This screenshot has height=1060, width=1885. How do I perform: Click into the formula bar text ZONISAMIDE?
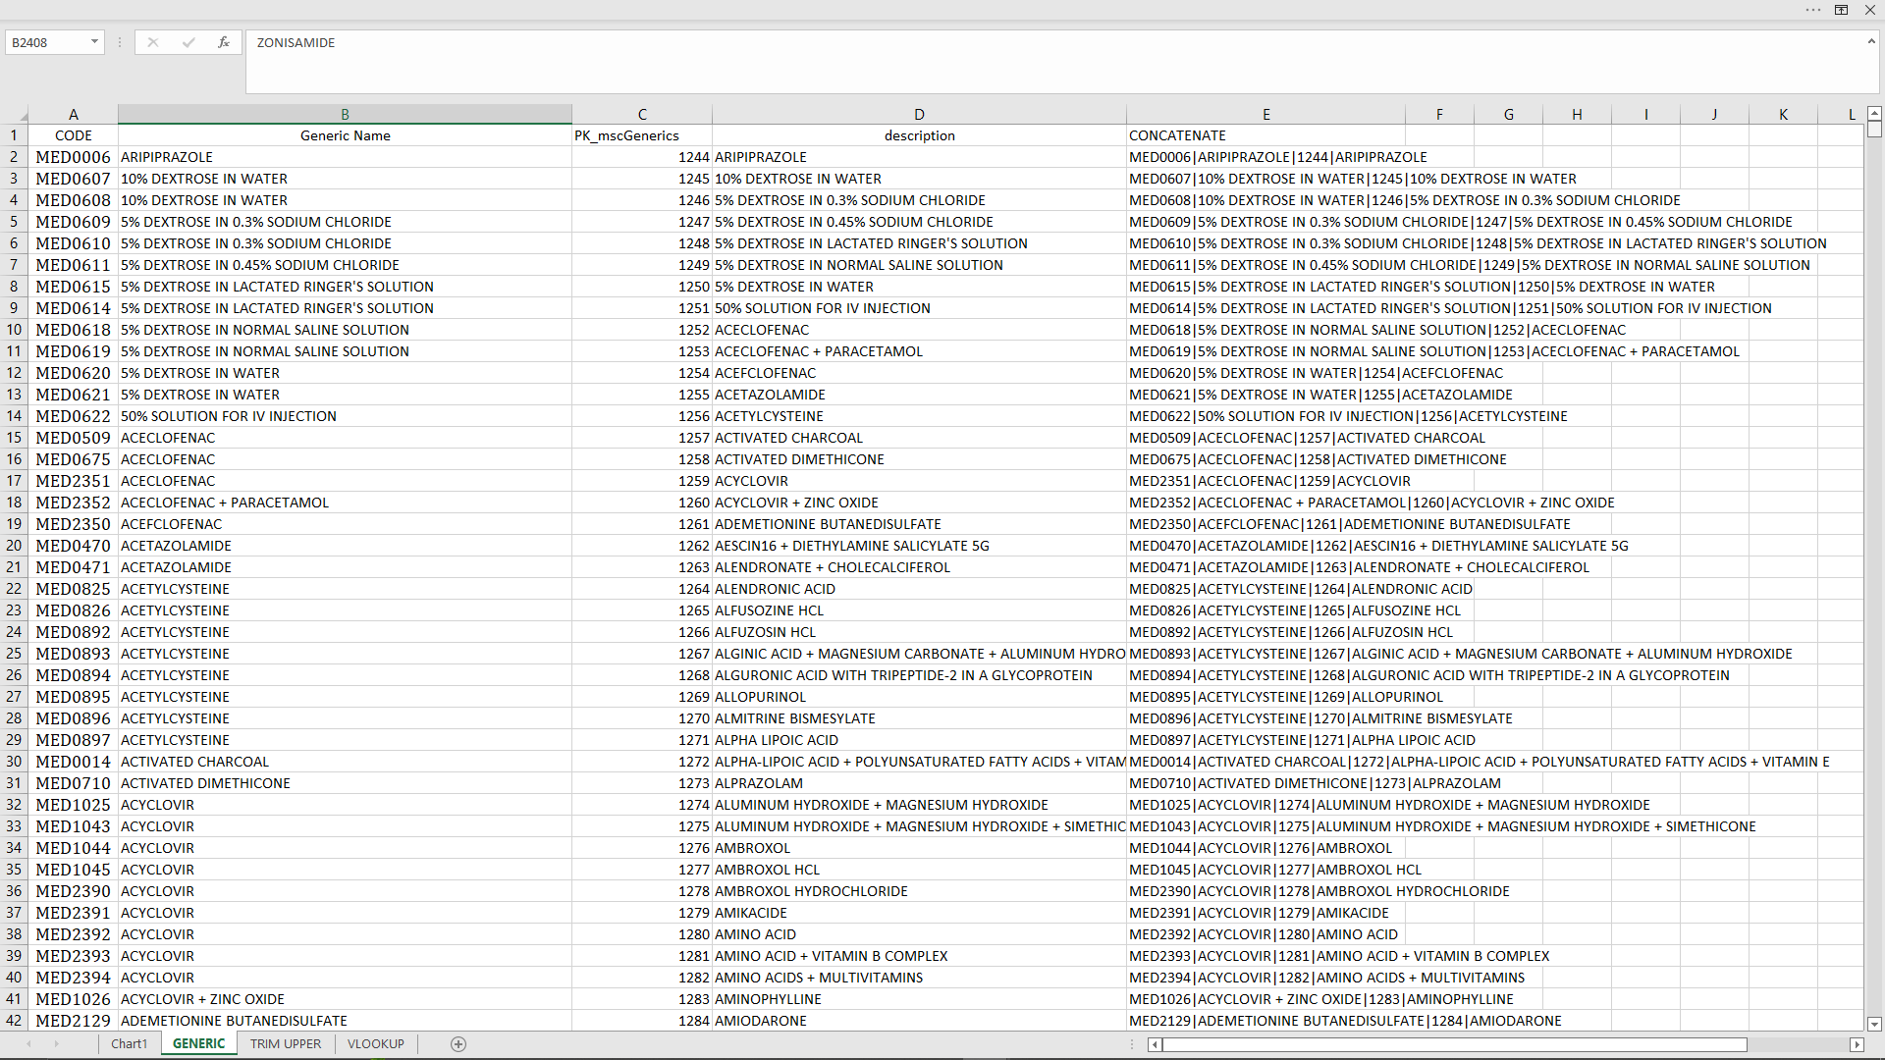[296, 42]
